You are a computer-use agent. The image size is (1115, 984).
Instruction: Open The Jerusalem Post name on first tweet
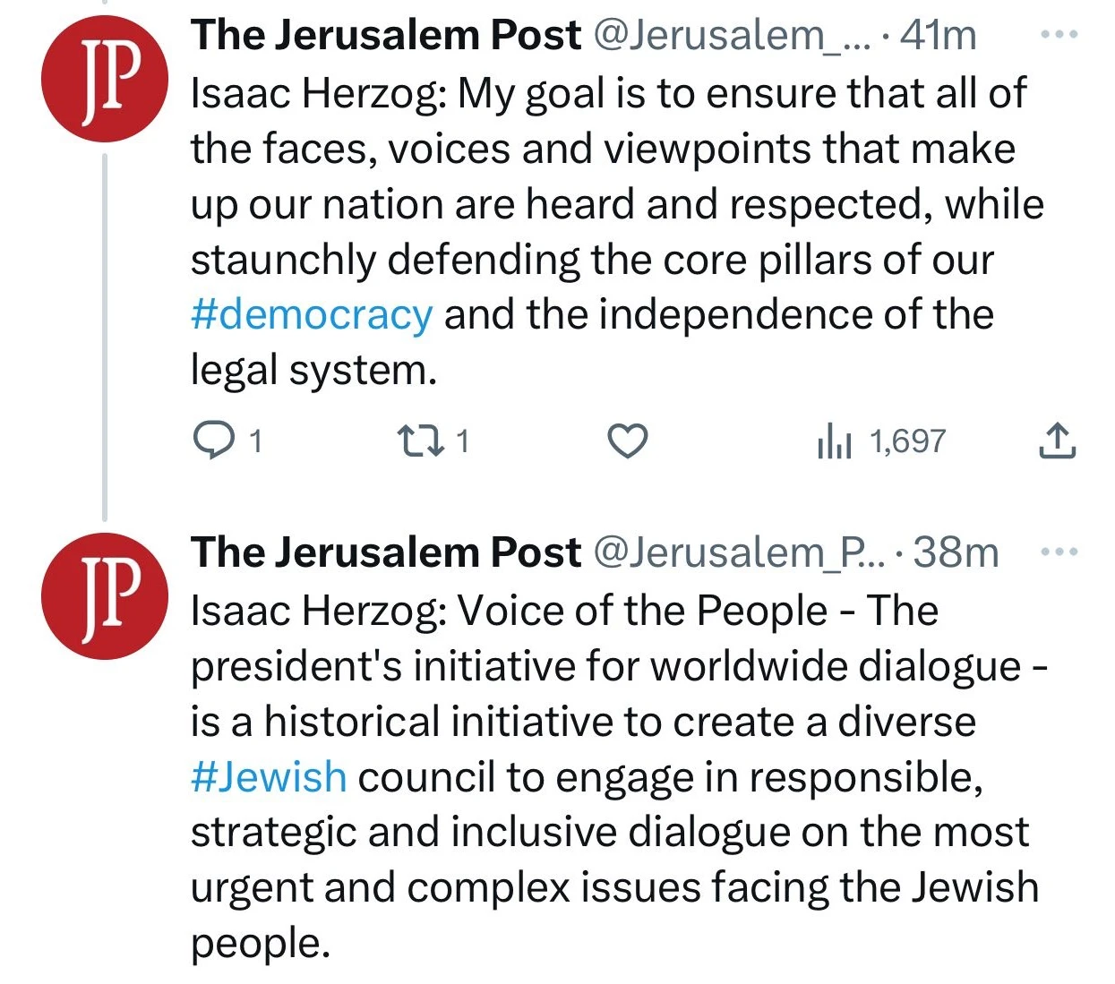tap(386, 36)
